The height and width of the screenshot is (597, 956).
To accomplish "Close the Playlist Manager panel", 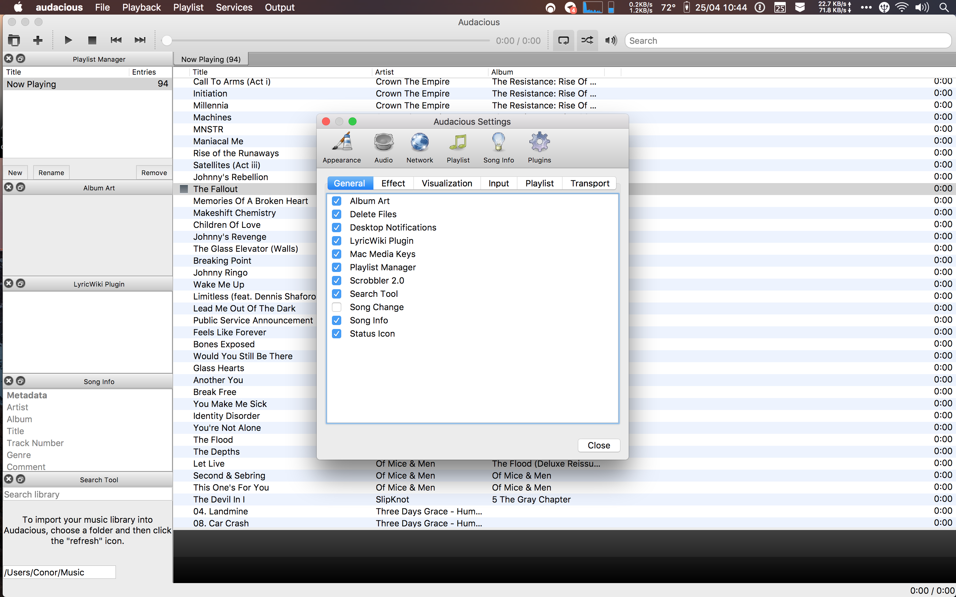I will [x=9, y=58].
